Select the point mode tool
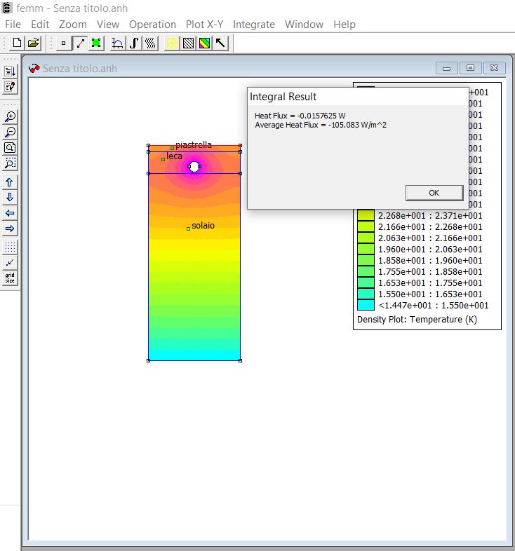Viewport: 515px width, 551px height. (x=64, y=43)
